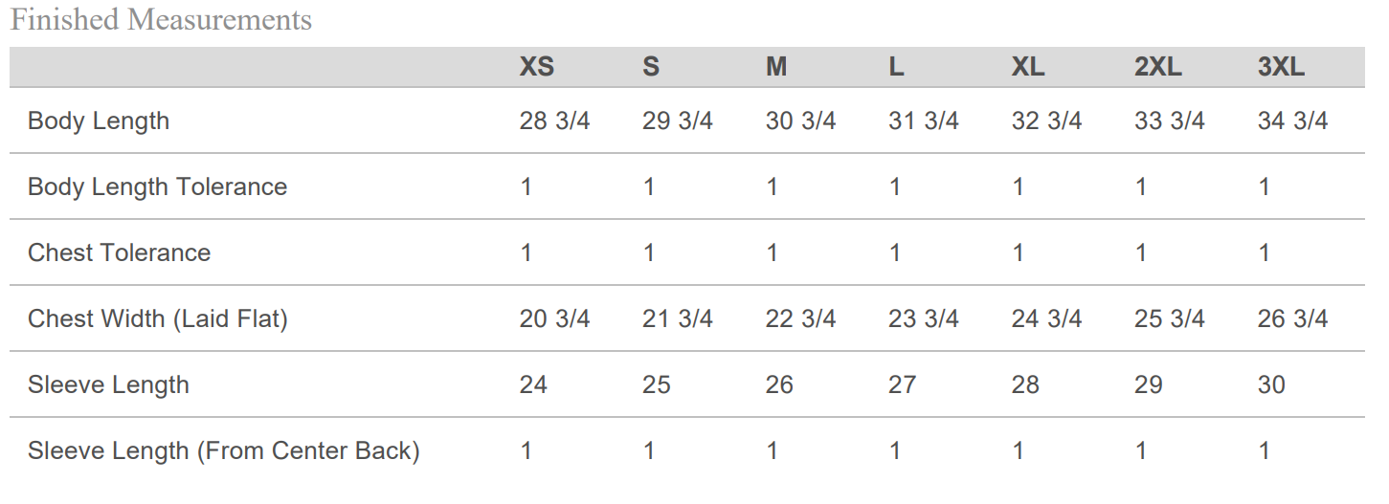1389x504 pixels.
Task: Click the 25 3/4 chest width value
Action: (1169, 318)
